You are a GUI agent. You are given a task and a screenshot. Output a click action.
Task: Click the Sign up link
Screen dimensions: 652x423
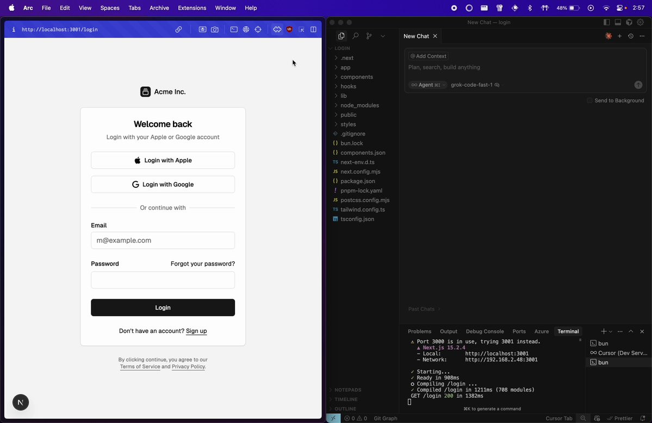click(x=196, y=331)
